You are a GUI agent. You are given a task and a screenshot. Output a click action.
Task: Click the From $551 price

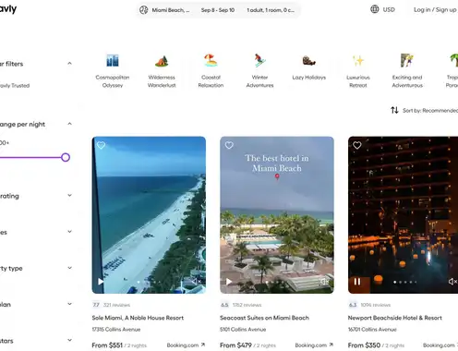click(x=107, y=345)
